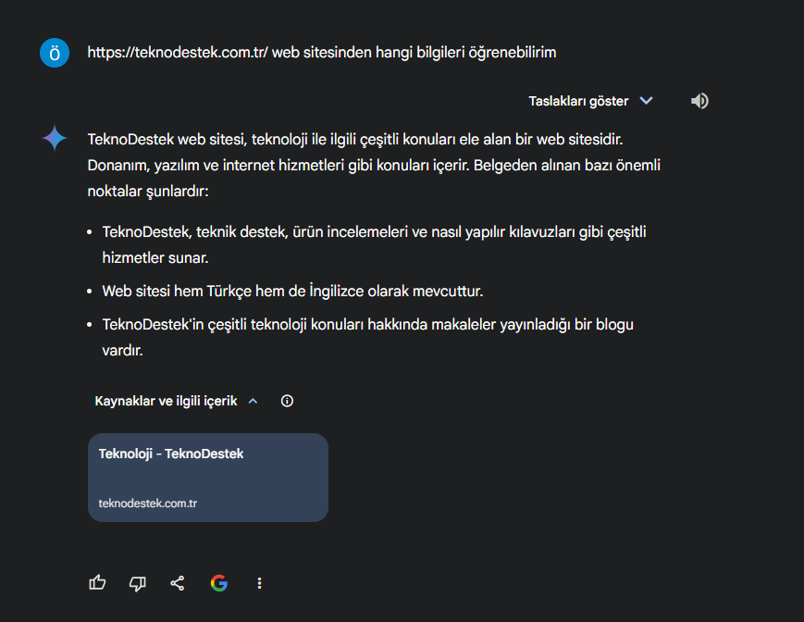804x622 pixels.
Task: Click the thumbs down icon to dislike response
Action: click(137, 583)
